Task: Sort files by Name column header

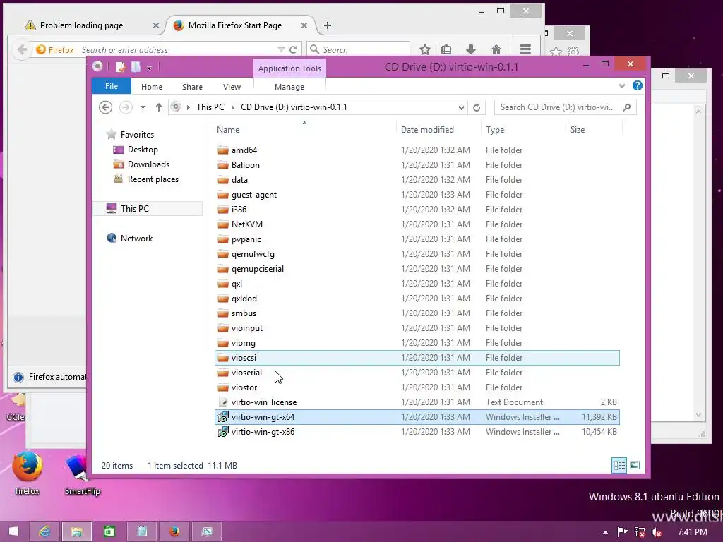Action: (x=304, y=130)
